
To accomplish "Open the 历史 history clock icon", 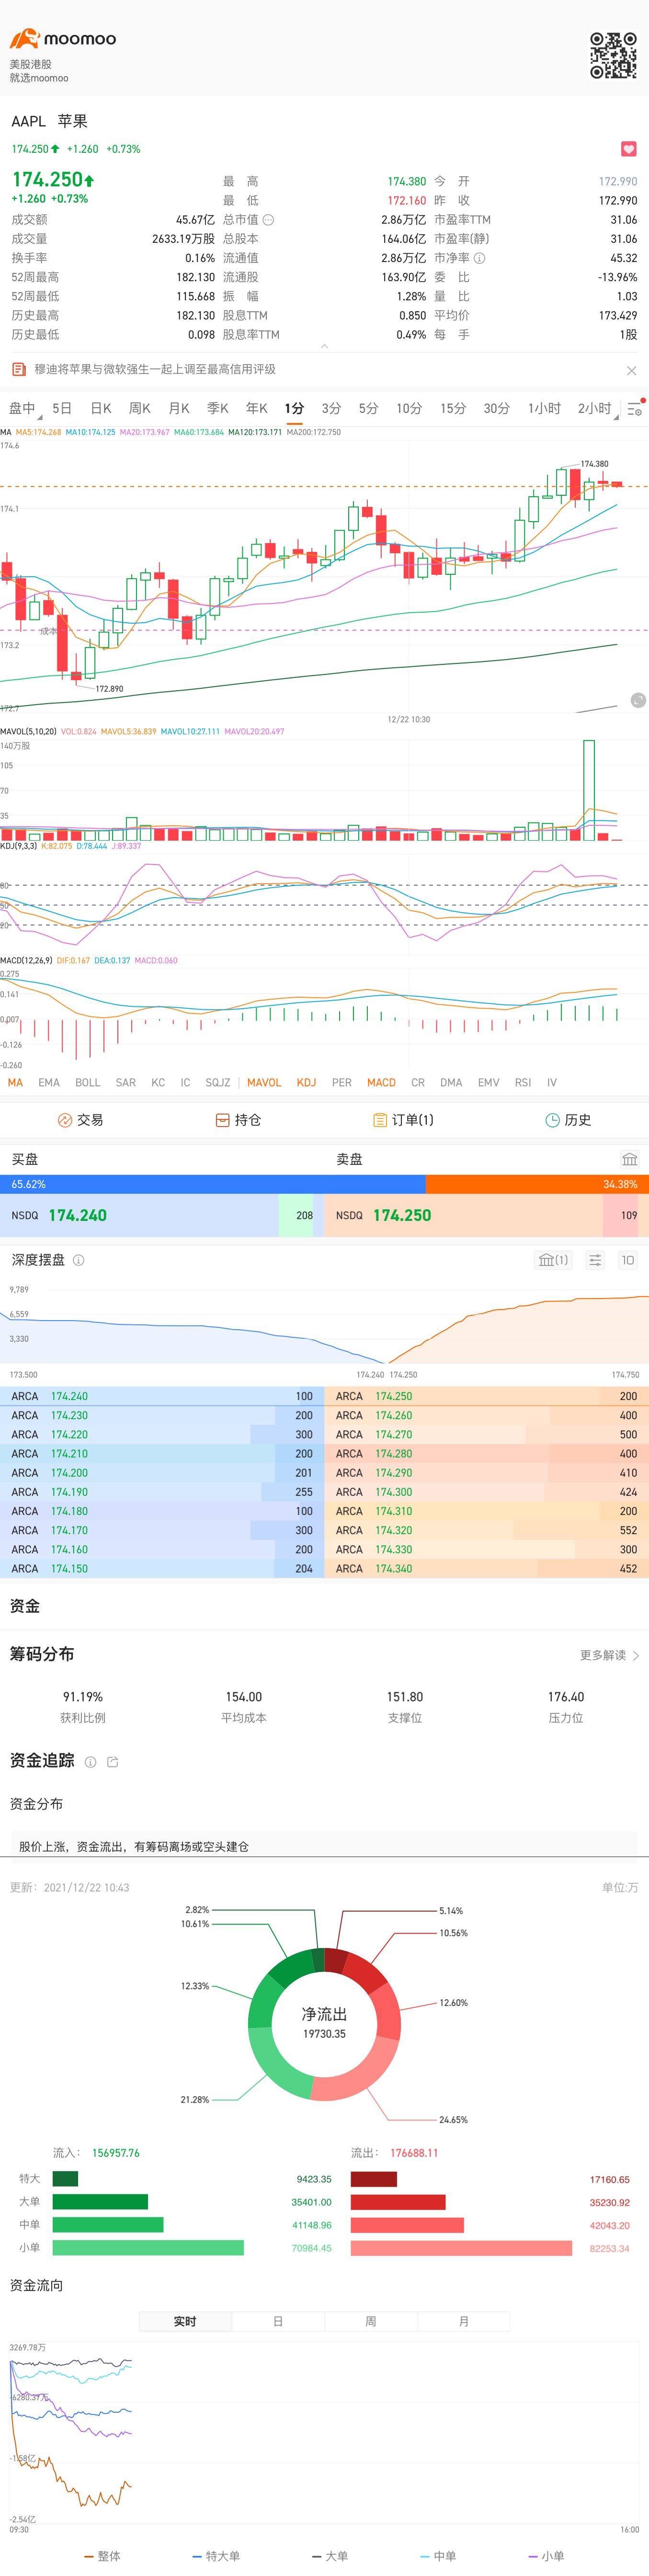I will [x=552, y=1120].
